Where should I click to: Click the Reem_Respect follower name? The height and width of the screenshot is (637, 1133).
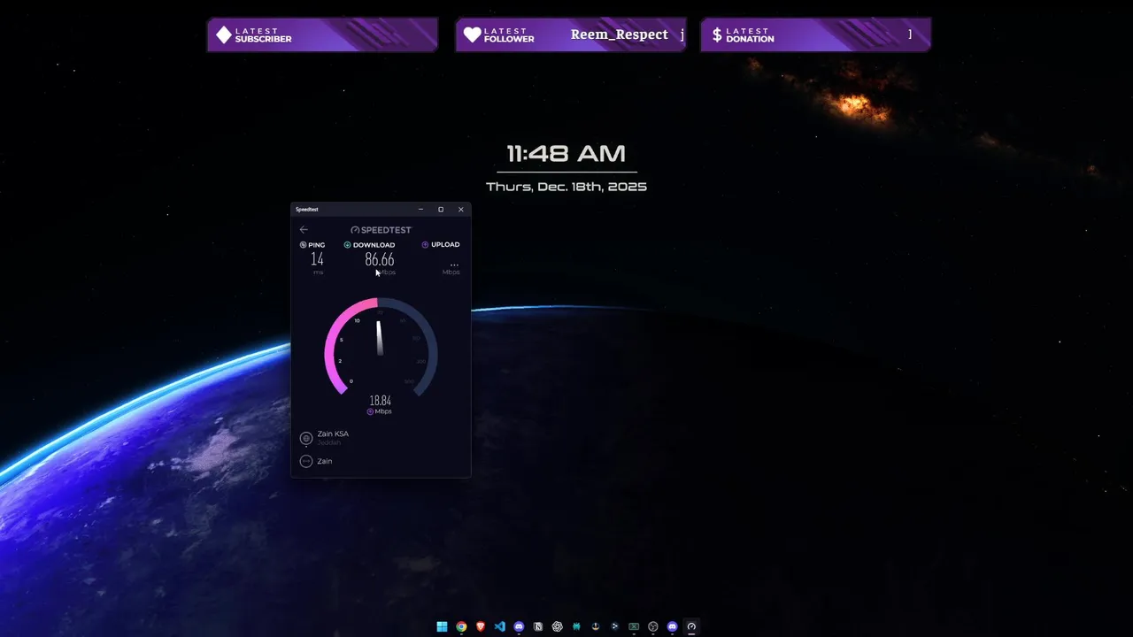coord(620,35)
